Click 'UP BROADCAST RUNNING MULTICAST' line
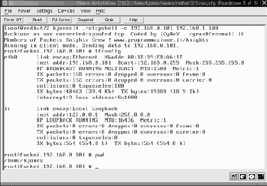Viewport: 267px width, 186px height. 117,69
